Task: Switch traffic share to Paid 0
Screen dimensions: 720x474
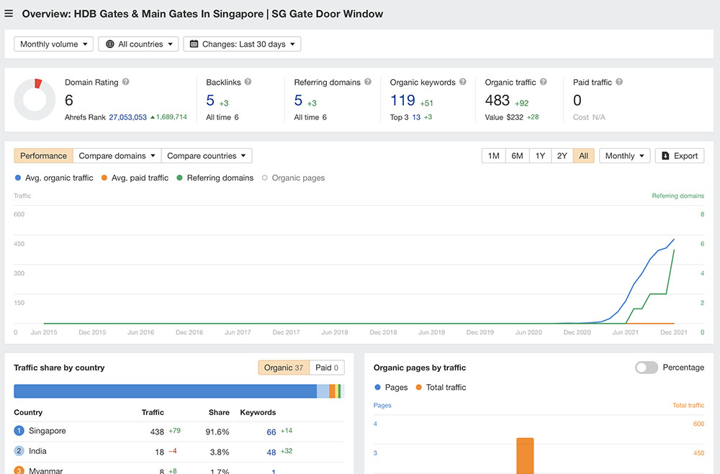Action: [x=327, y=368]
